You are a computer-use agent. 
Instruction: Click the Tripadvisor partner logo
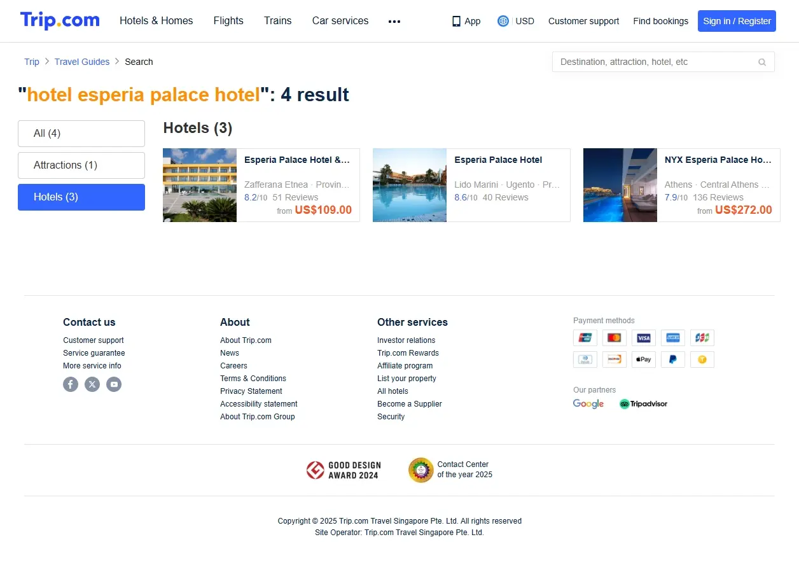tap(643, 404)
